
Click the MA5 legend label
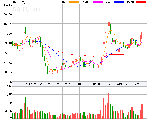pos(65,2)
